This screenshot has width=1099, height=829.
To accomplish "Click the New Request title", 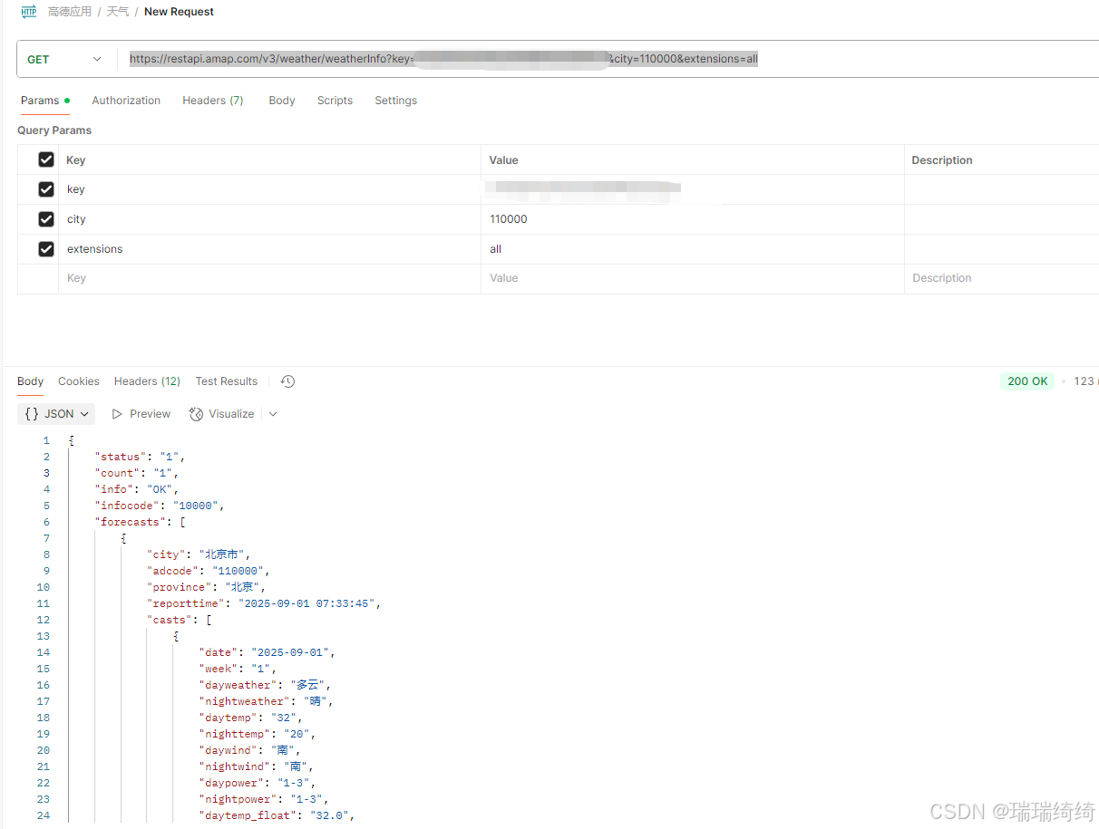I will pyautogui.click(x=180, y=12).
